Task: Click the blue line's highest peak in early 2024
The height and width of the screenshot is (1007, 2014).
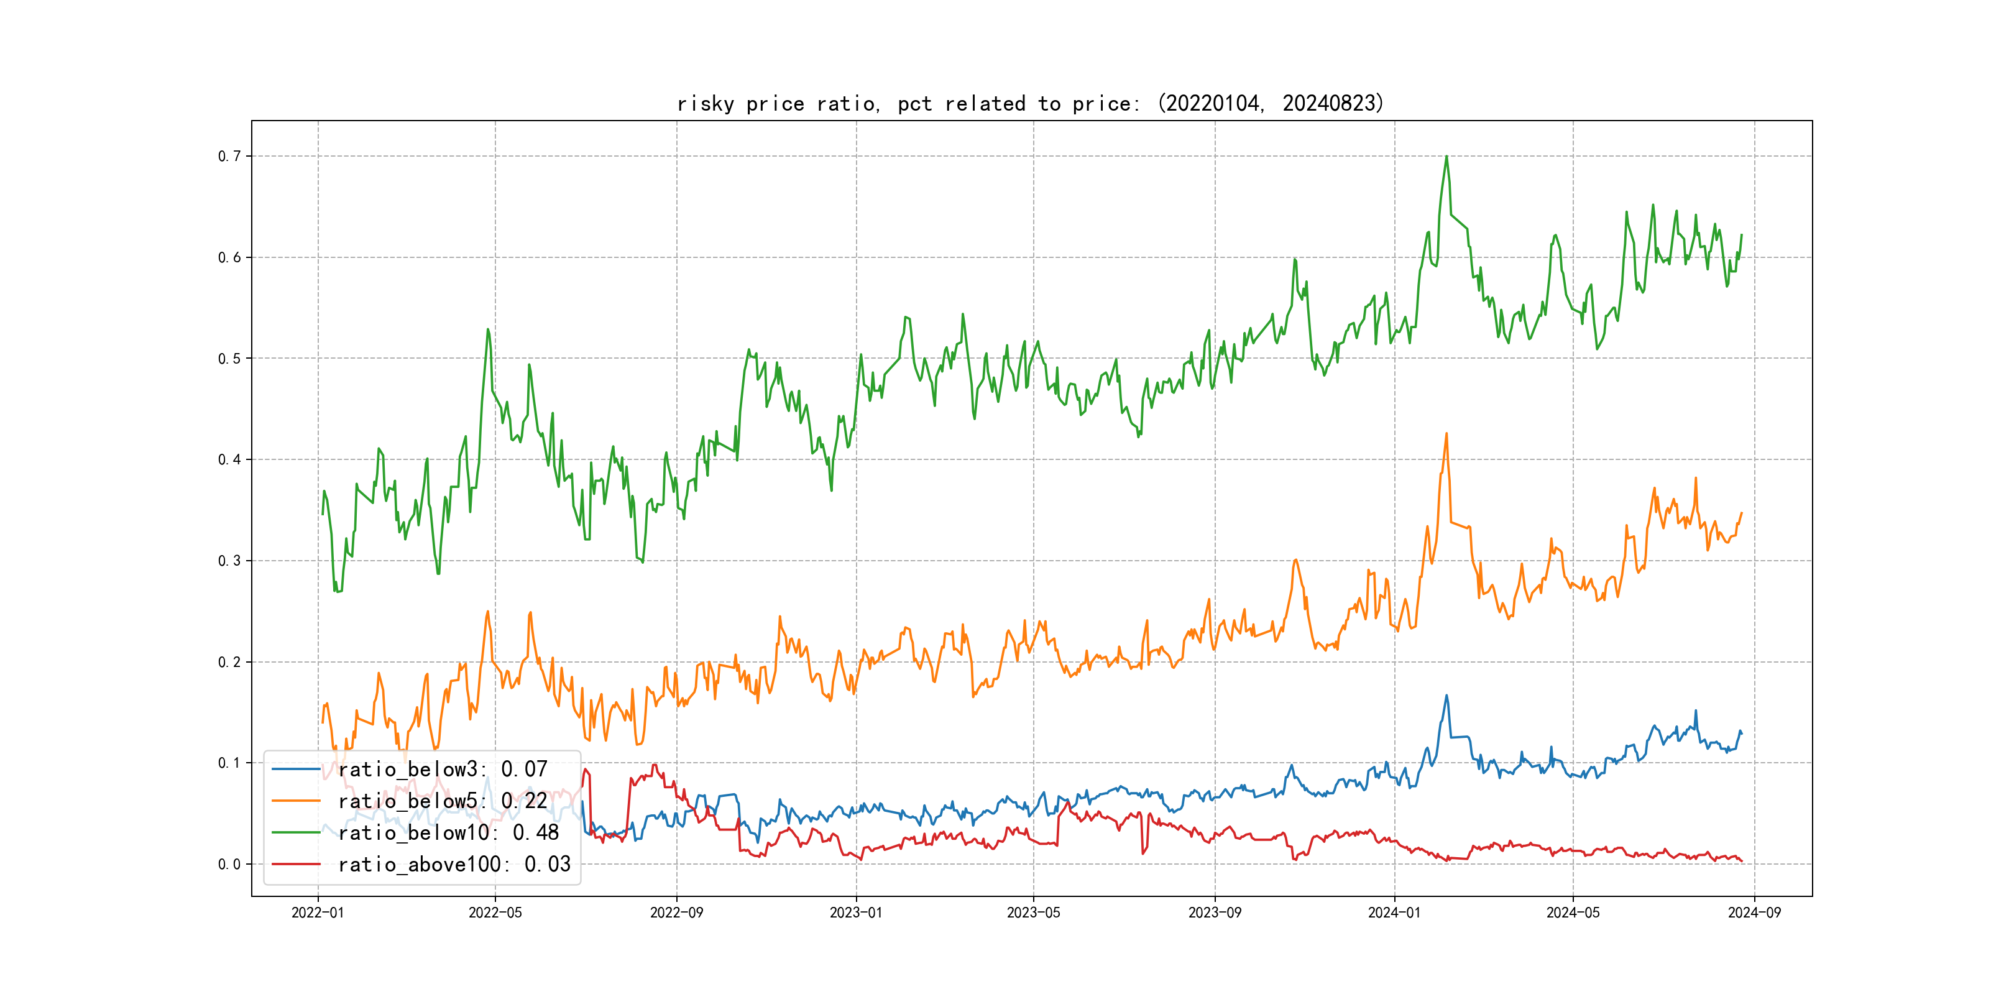Action: [1446, 696]
